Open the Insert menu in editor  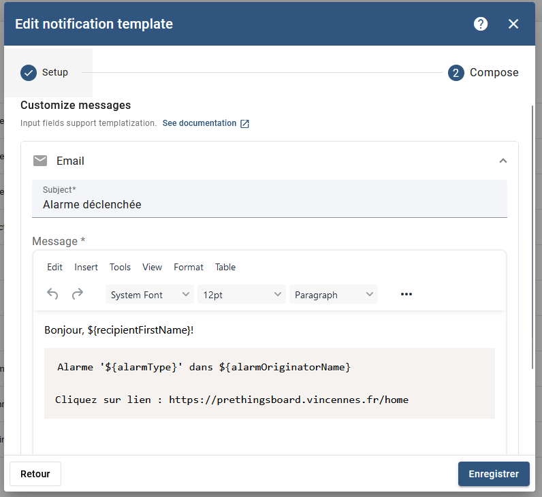[x=86, y=267]
